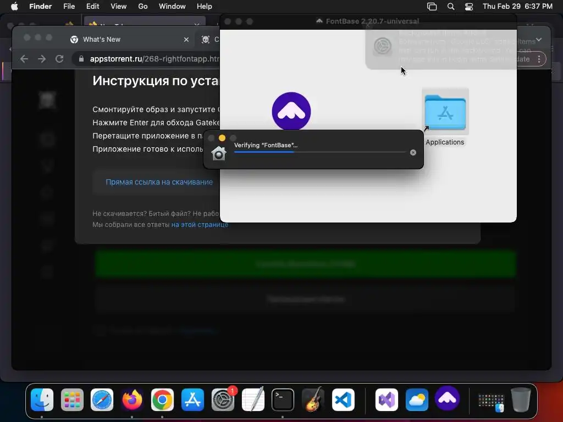Screen dimensions: 563x422
Task: Open the cloud weather app in Dock
Action: [x=417, y=399]
